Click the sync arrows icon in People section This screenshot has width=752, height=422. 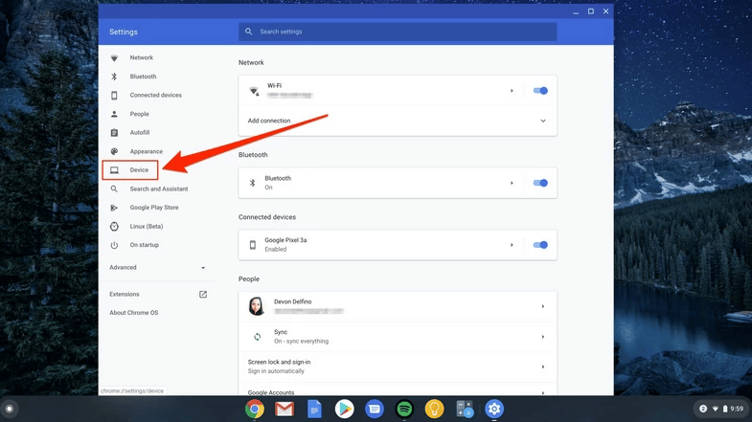pos(258,337)
